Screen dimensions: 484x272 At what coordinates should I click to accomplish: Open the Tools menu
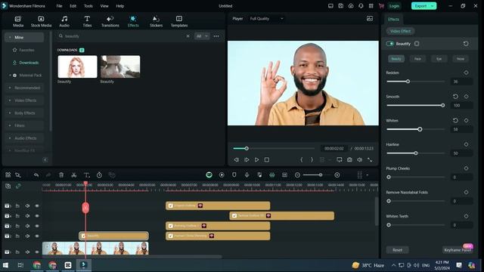88,6
